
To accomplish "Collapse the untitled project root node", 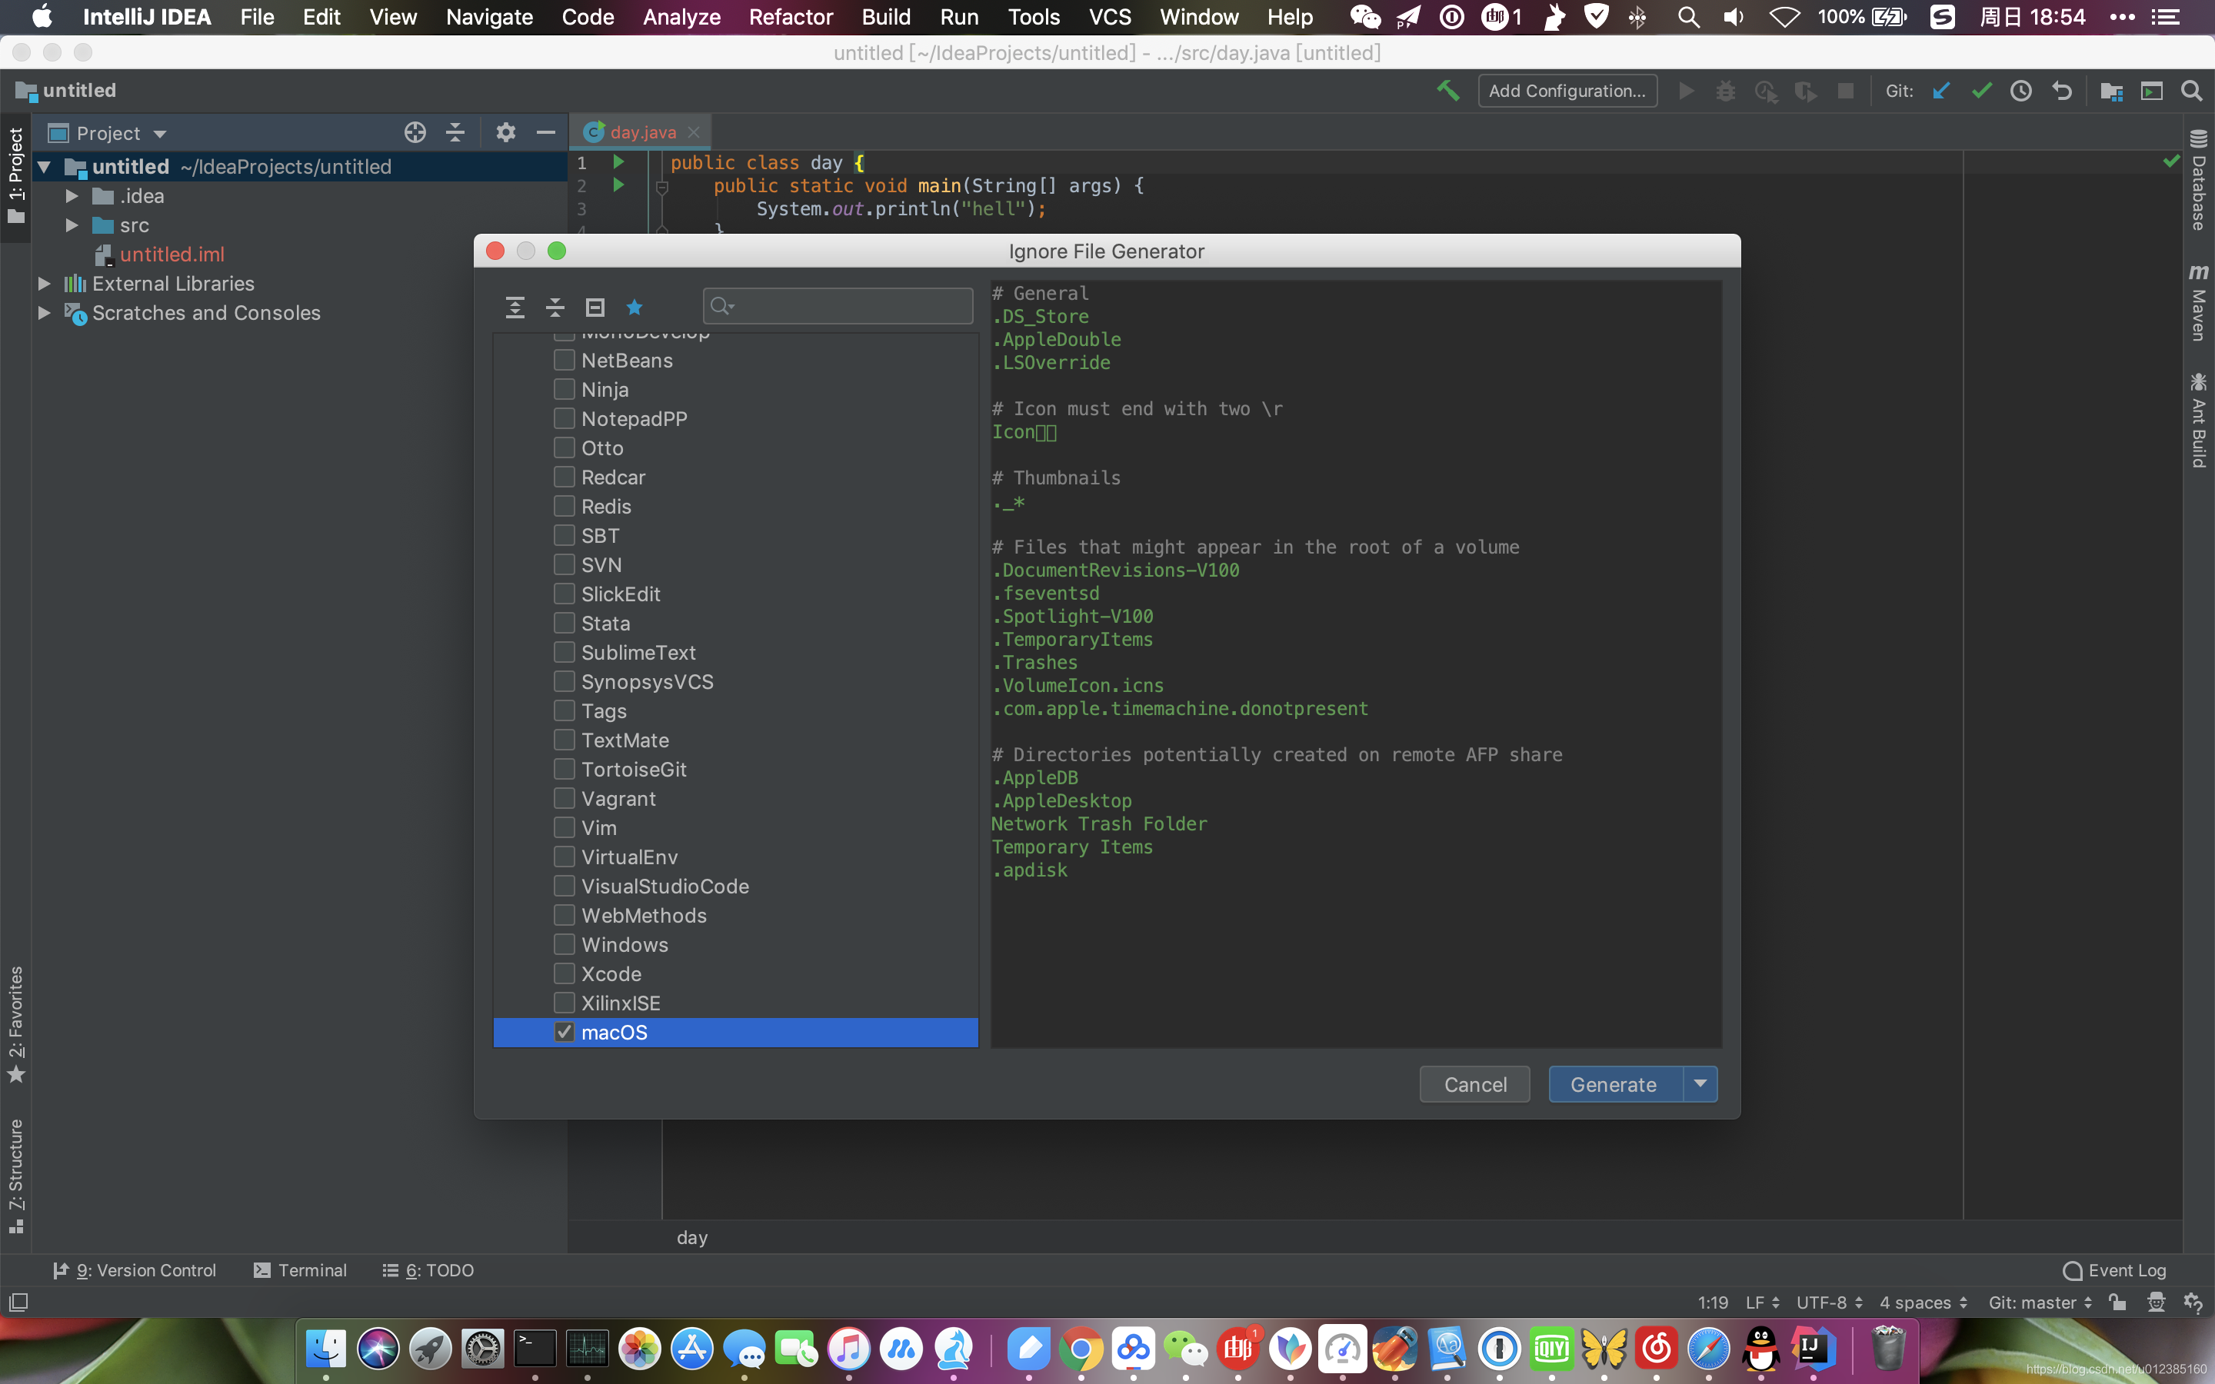I will click(x=44, y=167).
